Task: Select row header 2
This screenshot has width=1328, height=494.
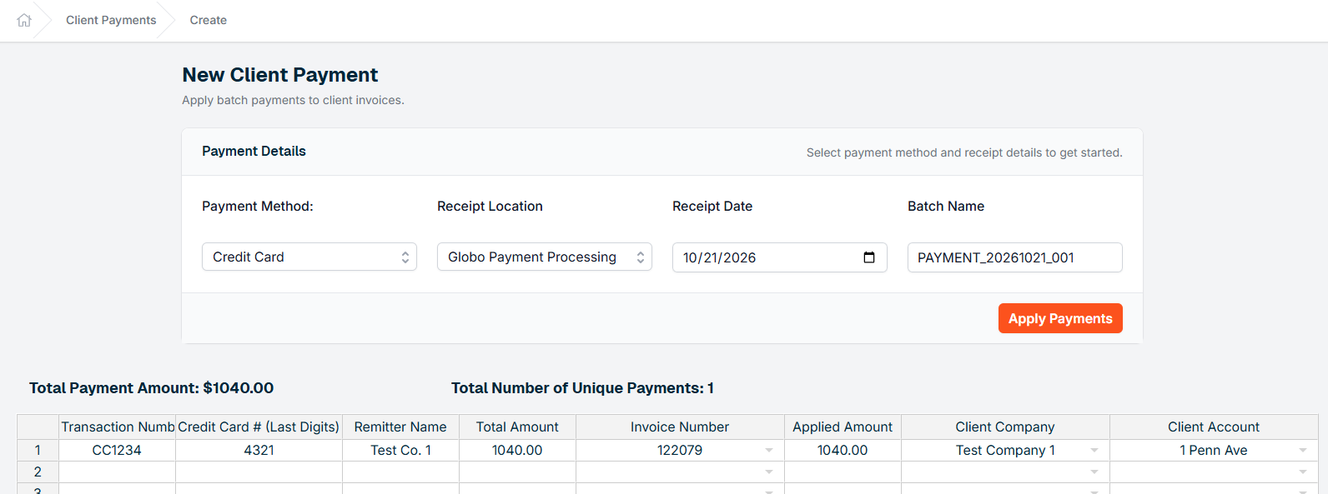Action: [x=38, y=472]
